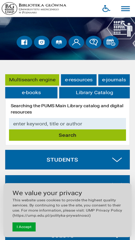The height and width of the screenshot is (240, 135).
Task: Click the green Search button
Action: pos(68,135)
